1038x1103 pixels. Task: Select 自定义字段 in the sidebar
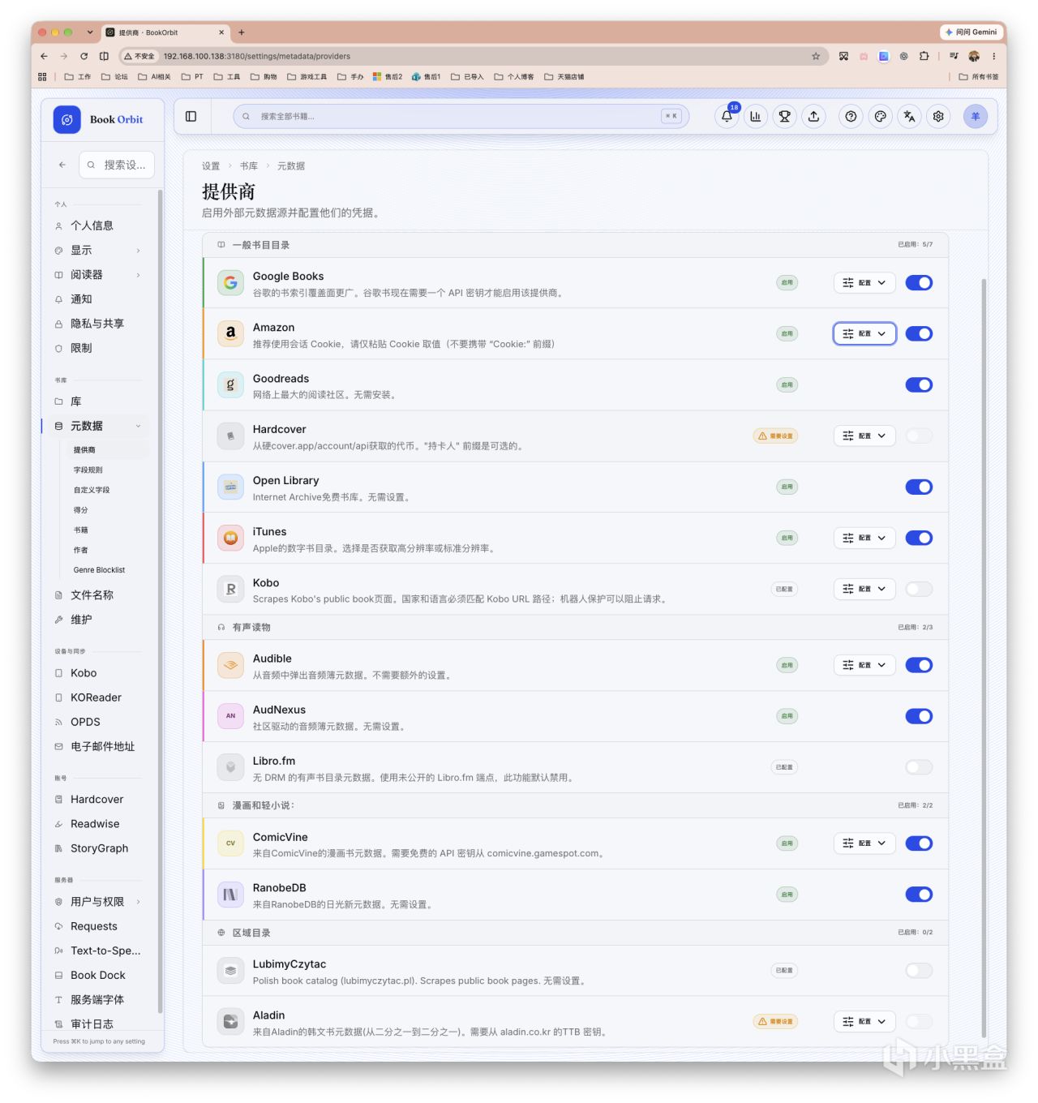click(x=92, y=490)
